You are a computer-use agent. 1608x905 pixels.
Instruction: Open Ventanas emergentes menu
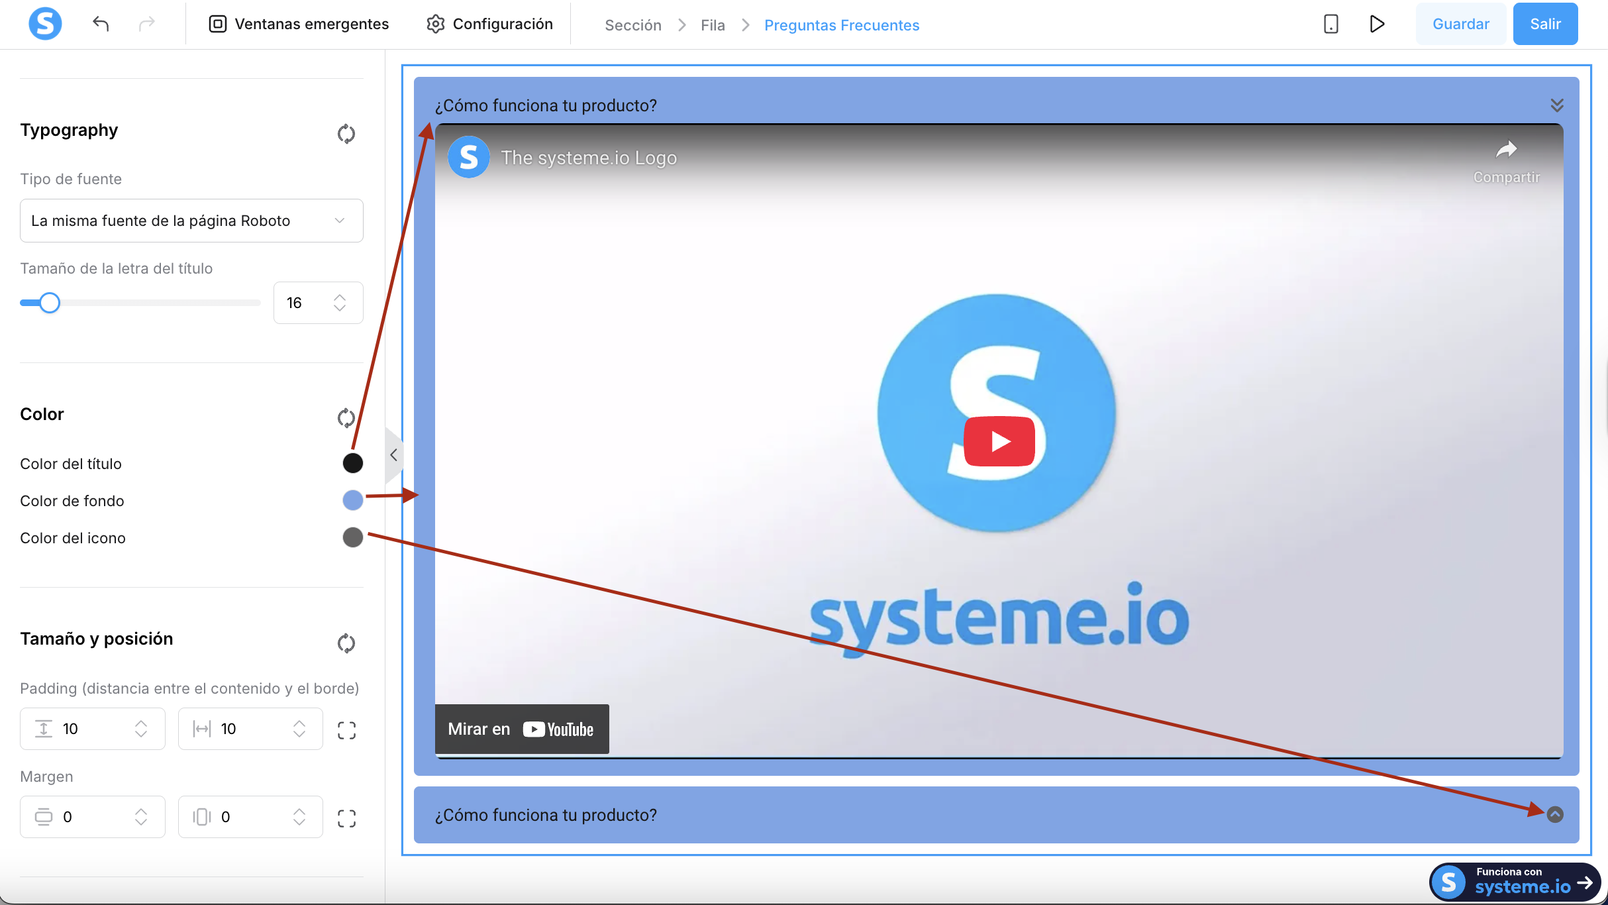click(x=299, y=25)
